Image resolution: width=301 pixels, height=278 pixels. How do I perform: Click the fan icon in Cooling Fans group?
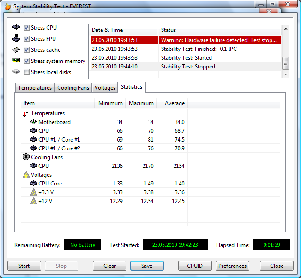(26, 157)
